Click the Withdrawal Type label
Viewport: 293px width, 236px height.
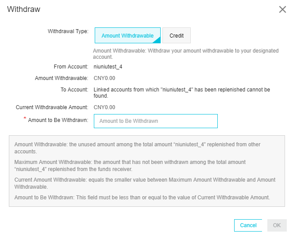pyautogui.click(x=68, y=31)
